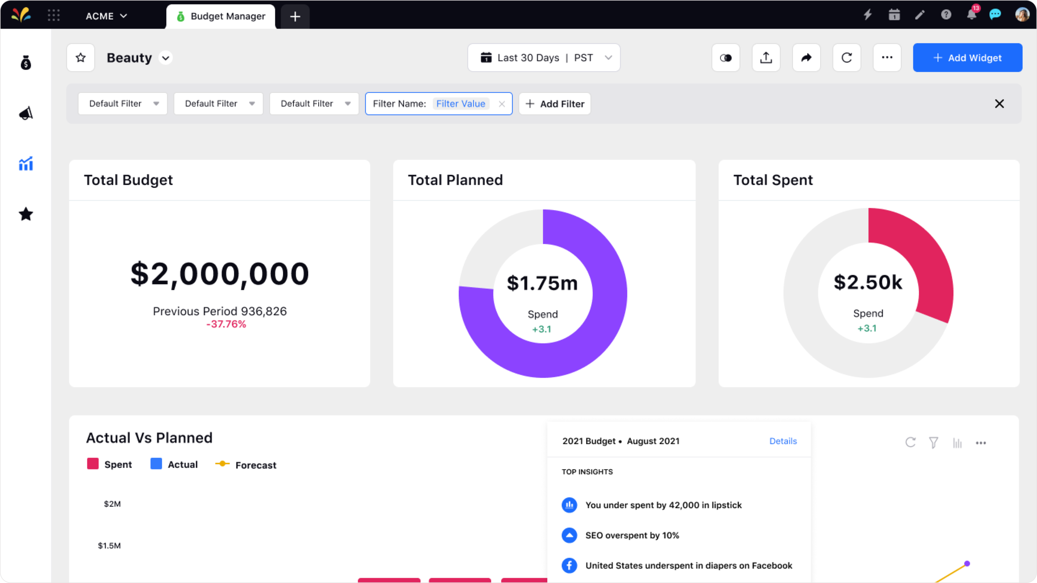Click the Actual Vs Planned title
The width and height of the screenshot is (1037, 583).
coord(149,438)
